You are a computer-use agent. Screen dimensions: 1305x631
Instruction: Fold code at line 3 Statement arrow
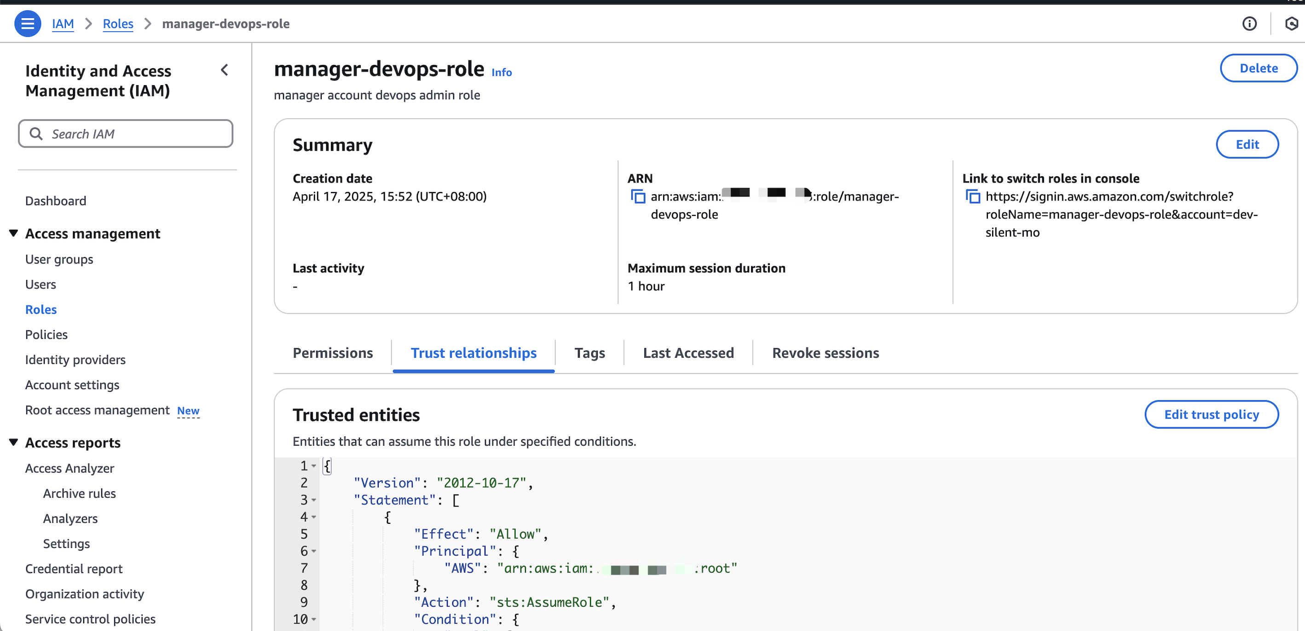tap(314, 500)
